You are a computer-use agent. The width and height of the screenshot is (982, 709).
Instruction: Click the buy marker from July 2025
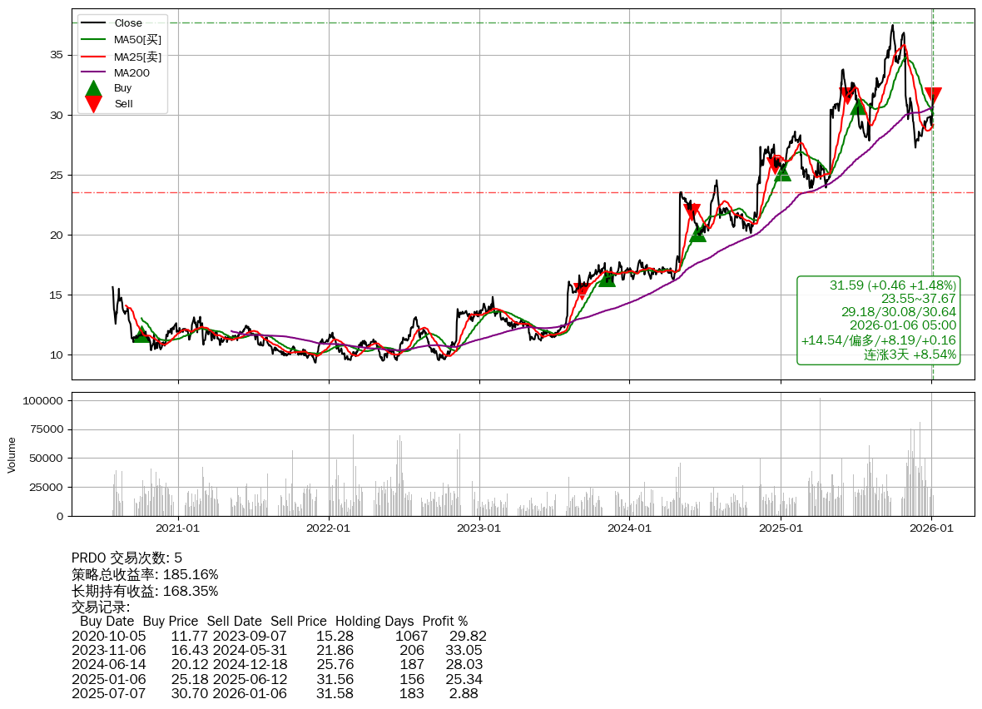coord(858,107)
